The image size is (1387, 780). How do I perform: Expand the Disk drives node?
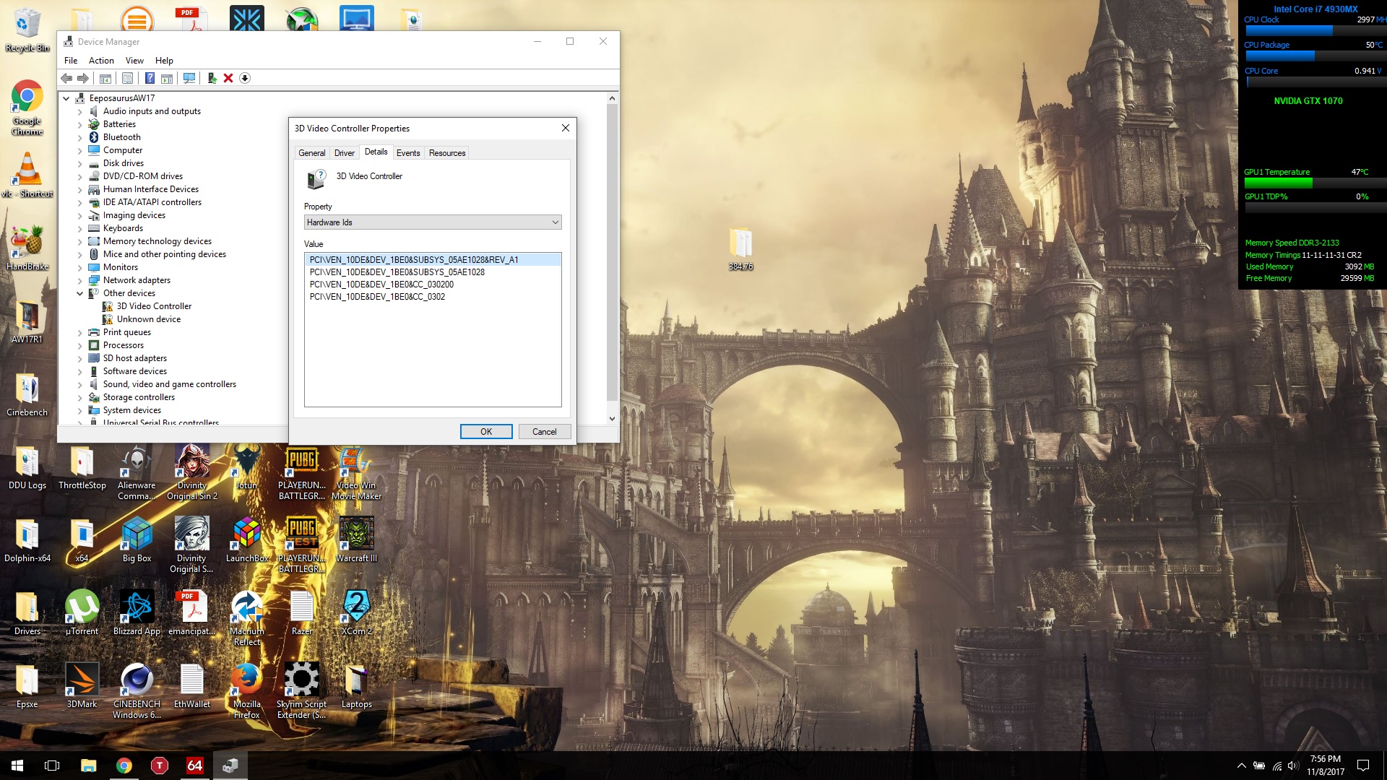[x=80, y=163]
